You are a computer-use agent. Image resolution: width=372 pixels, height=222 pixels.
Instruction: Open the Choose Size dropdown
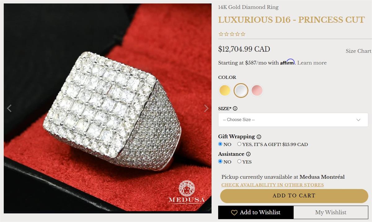pyautogui.click(x=293, y=120)
